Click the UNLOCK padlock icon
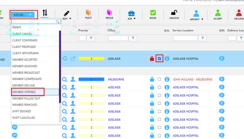Viewport: 244px width, 139px height. 174,13
